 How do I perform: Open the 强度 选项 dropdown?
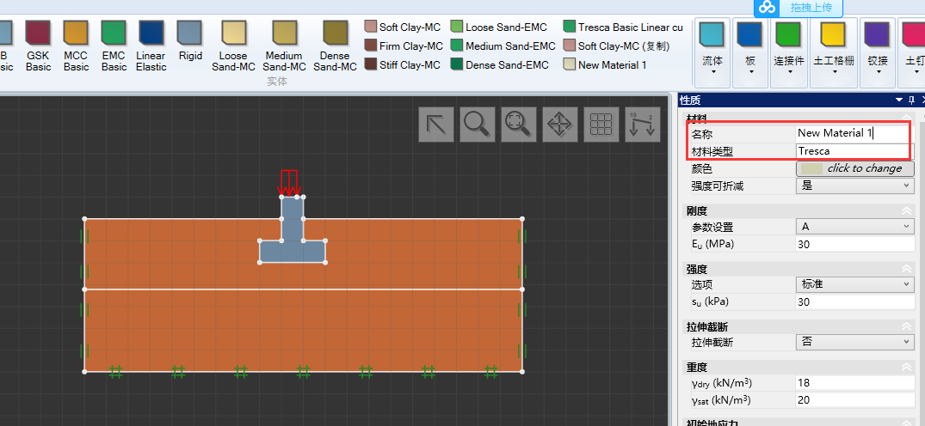click(x=854, y=284)
